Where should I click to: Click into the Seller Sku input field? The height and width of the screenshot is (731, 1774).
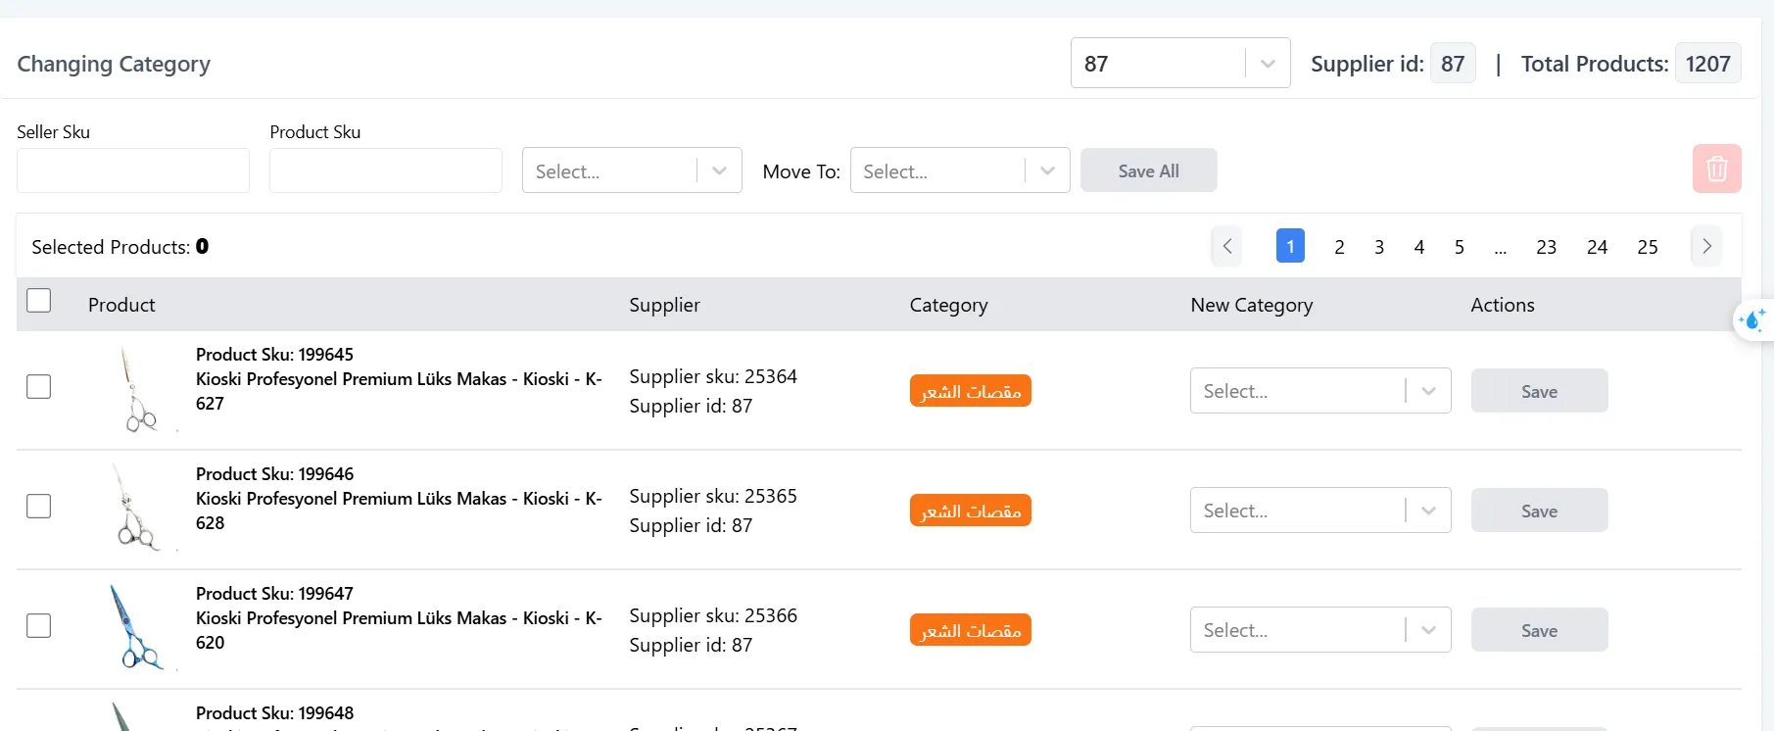click(133, 171)
